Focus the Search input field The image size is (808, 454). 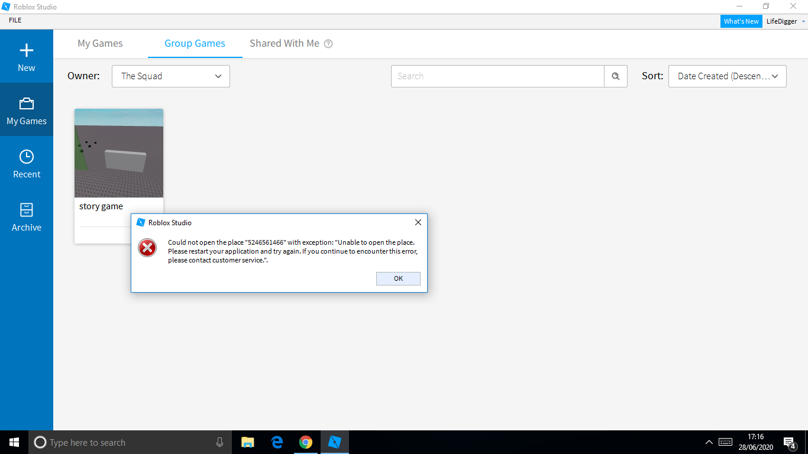497,76
